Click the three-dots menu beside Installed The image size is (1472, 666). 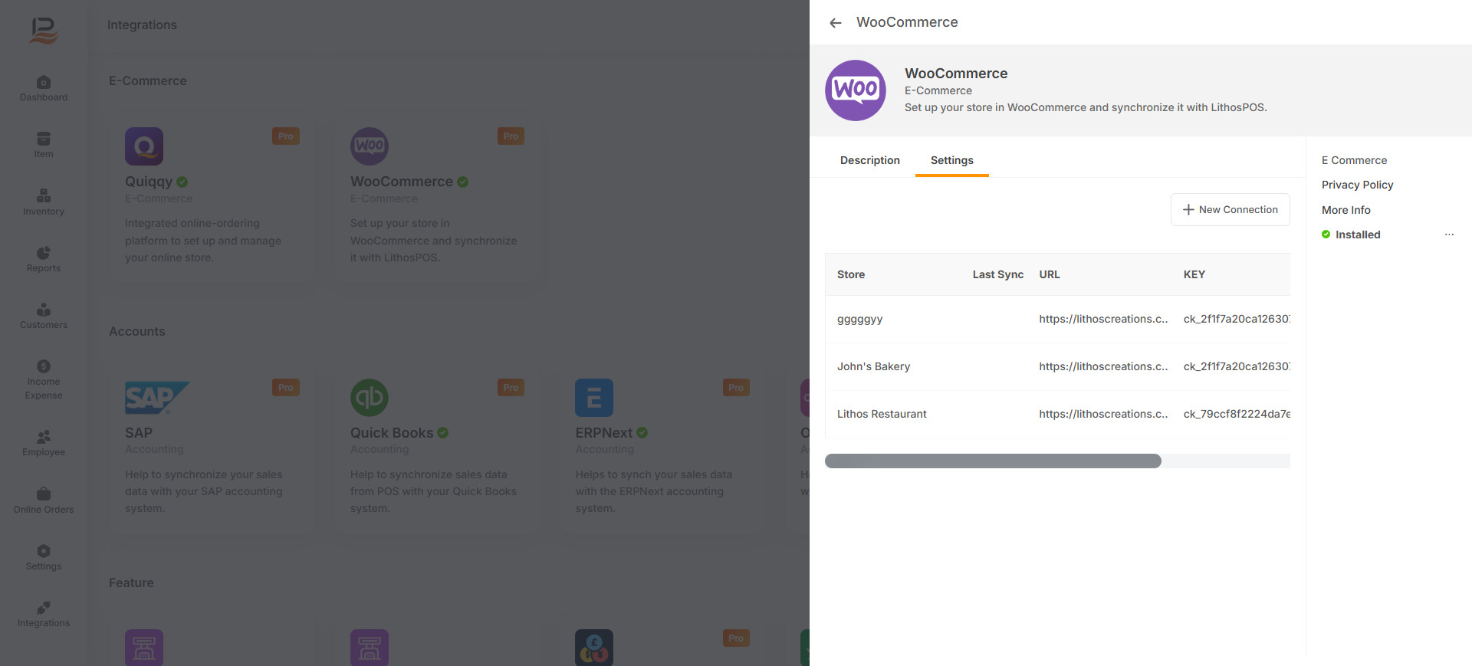pyautogui.click(x=1449, y=235)
